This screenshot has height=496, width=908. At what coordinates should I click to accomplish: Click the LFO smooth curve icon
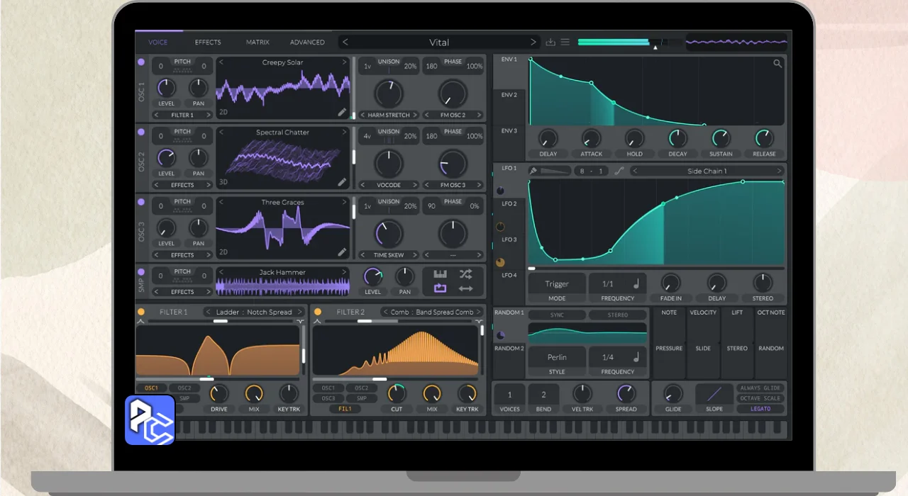click(x=619, y=171)
